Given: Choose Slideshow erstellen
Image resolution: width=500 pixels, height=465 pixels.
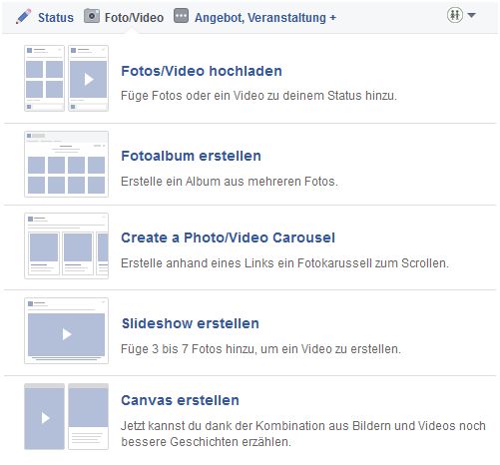Looking at the screenshot, I should (x=191, y=323).
